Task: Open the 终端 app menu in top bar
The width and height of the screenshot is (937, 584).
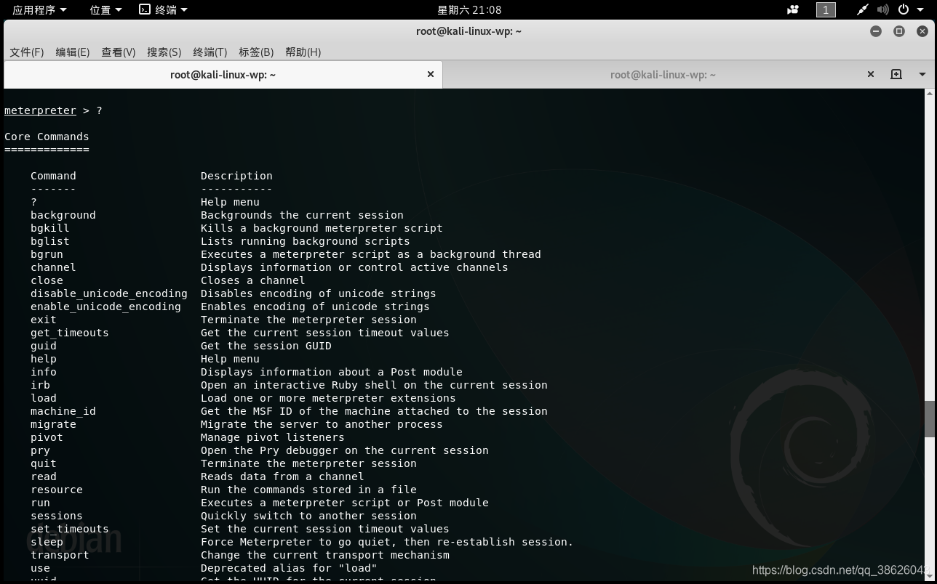Action: click(x=164, y=9)
